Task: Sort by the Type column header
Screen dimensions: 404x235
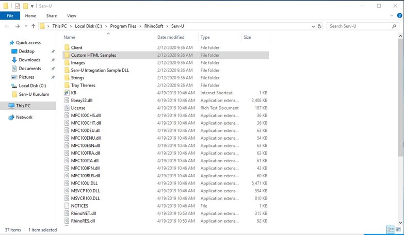Action: click(x=219, y=37)
